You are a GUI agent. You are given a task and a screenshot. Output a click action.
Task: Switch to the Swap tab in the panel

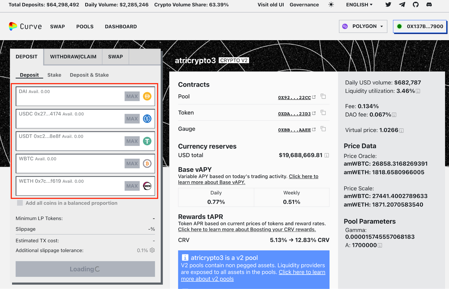[x=116, y=57]
